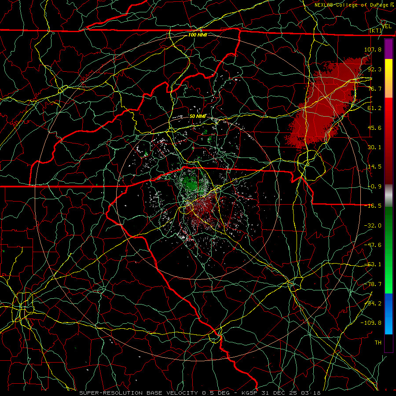Screen dimensions: 396x396
Task: Click the VEL legend title
Action: pos(386,26)
